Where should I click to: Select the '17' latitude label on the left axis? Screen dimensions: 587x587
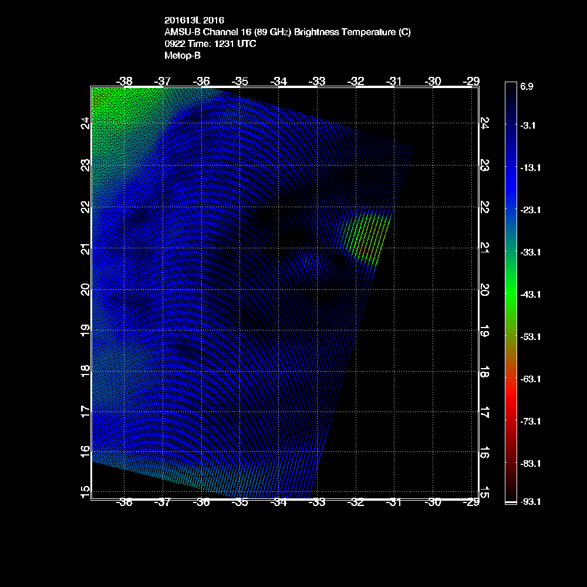[x=86, y=412]
